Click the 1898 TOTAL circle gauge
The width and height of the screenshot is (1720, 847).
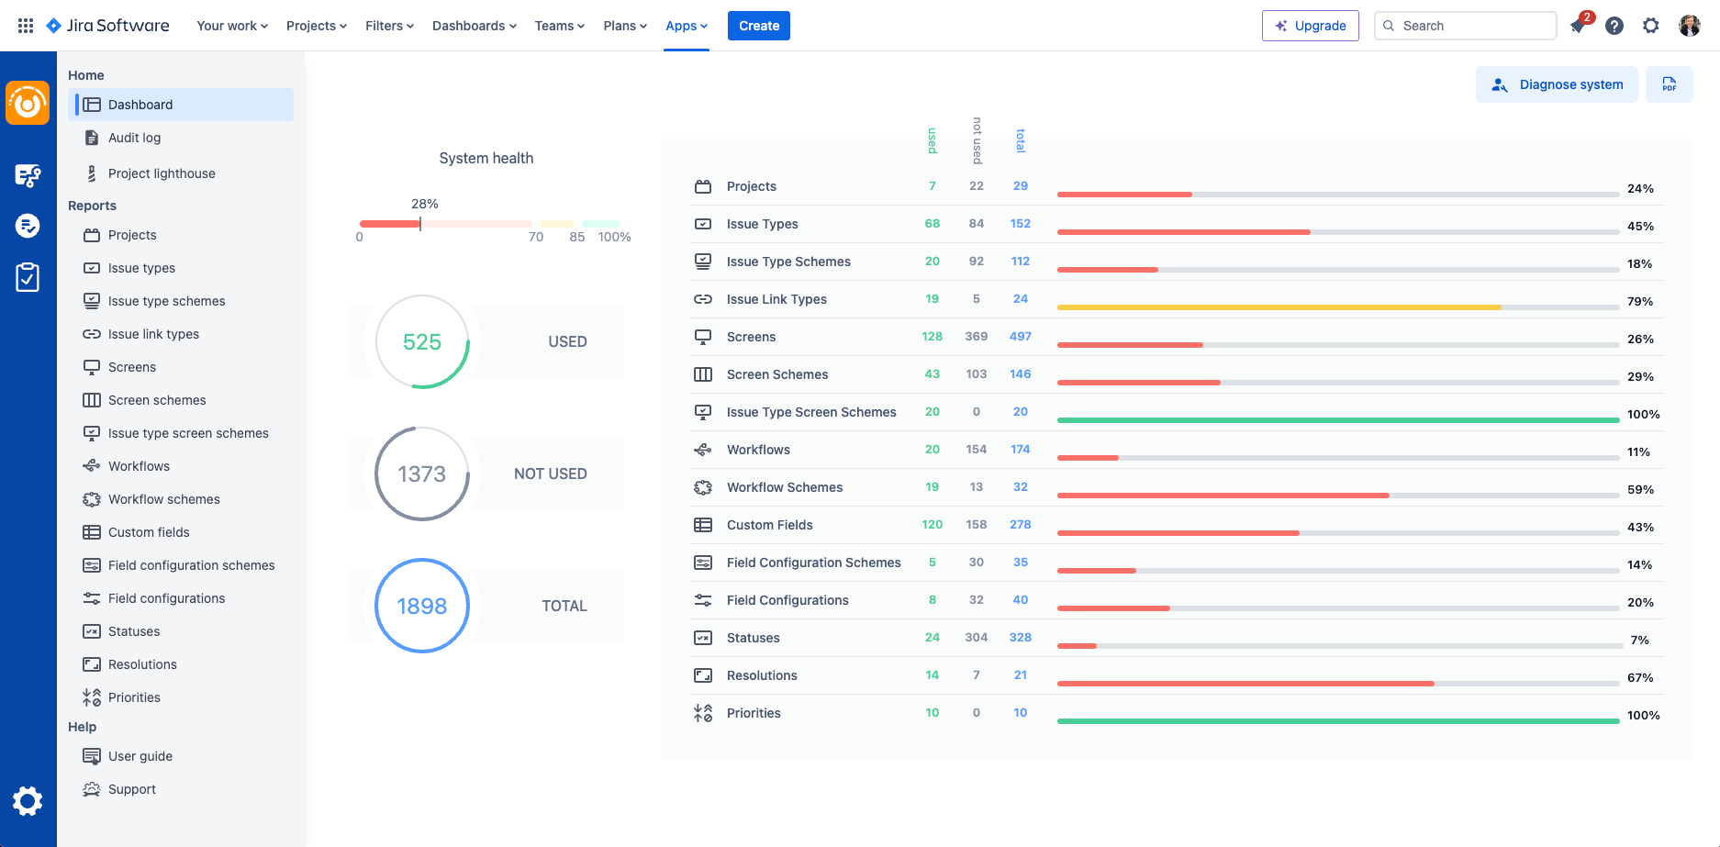click(422, 606)
